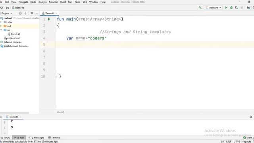This screenshot has width=254, height=143.
Task: Select coders2 project root in tree
Action: 8,18
